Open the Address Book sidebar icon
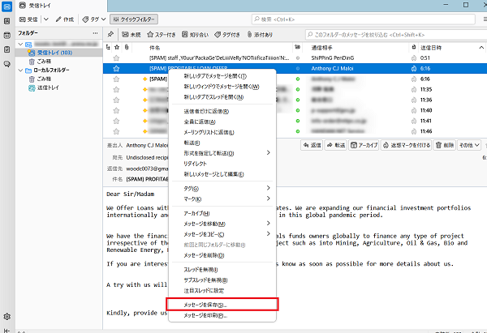Image resolution: width=487 pixels, height=333 pixels. point(6,21)
